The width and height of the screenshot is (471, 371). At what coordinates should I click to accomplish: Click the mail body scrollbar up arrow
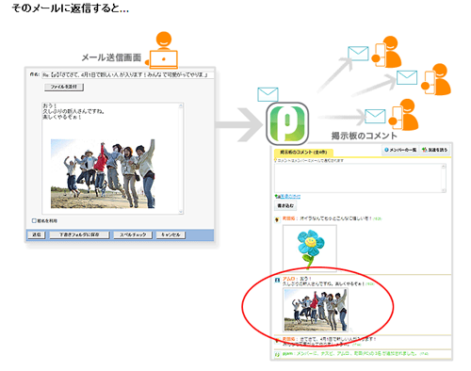click(x=181, y=105)
